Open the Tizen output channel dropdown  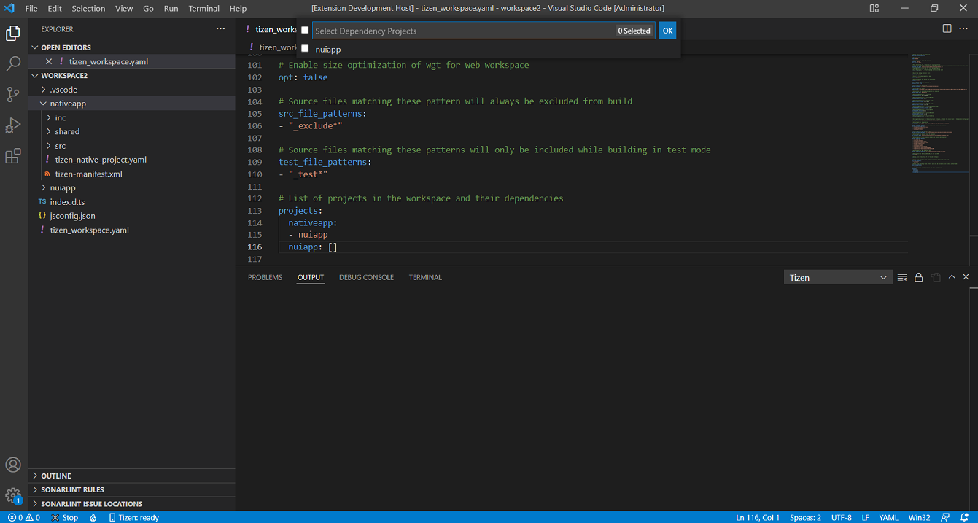point(837,277)
